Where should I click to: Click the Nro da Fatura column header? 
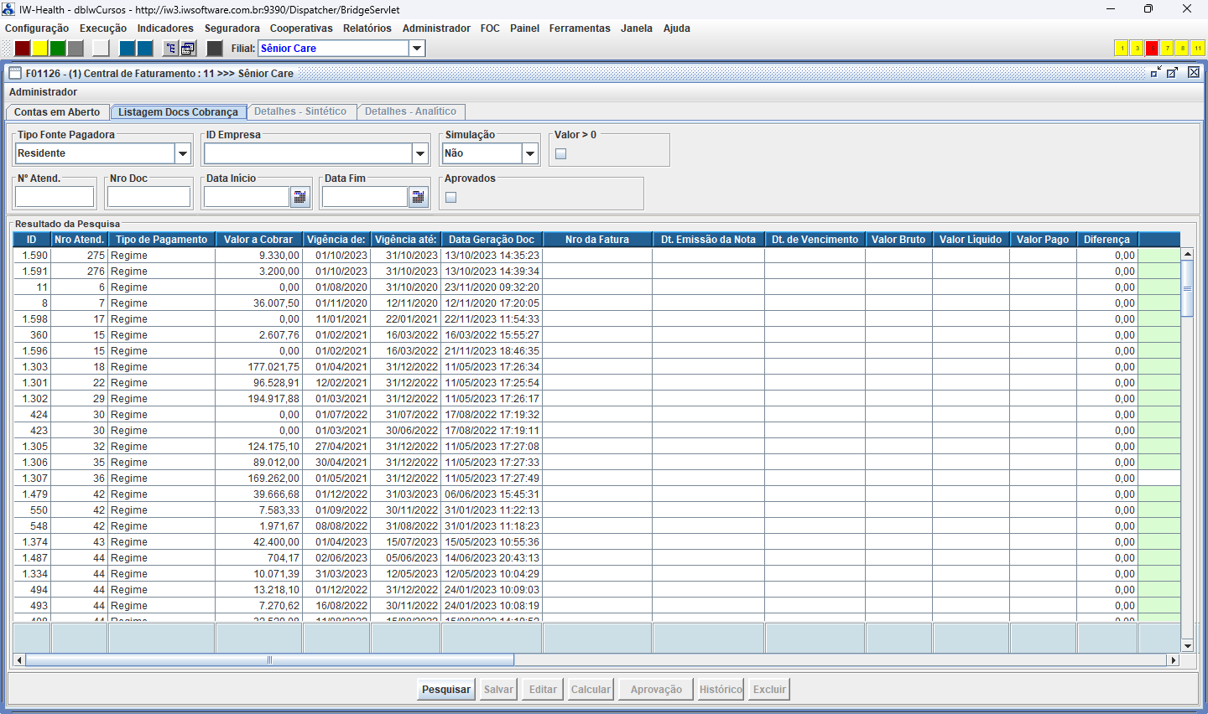coord(597,240)
